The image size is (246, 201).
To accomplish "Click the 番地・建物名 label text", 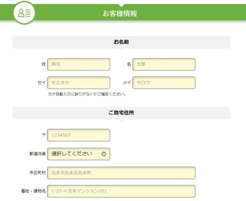I will pos(34,191).
